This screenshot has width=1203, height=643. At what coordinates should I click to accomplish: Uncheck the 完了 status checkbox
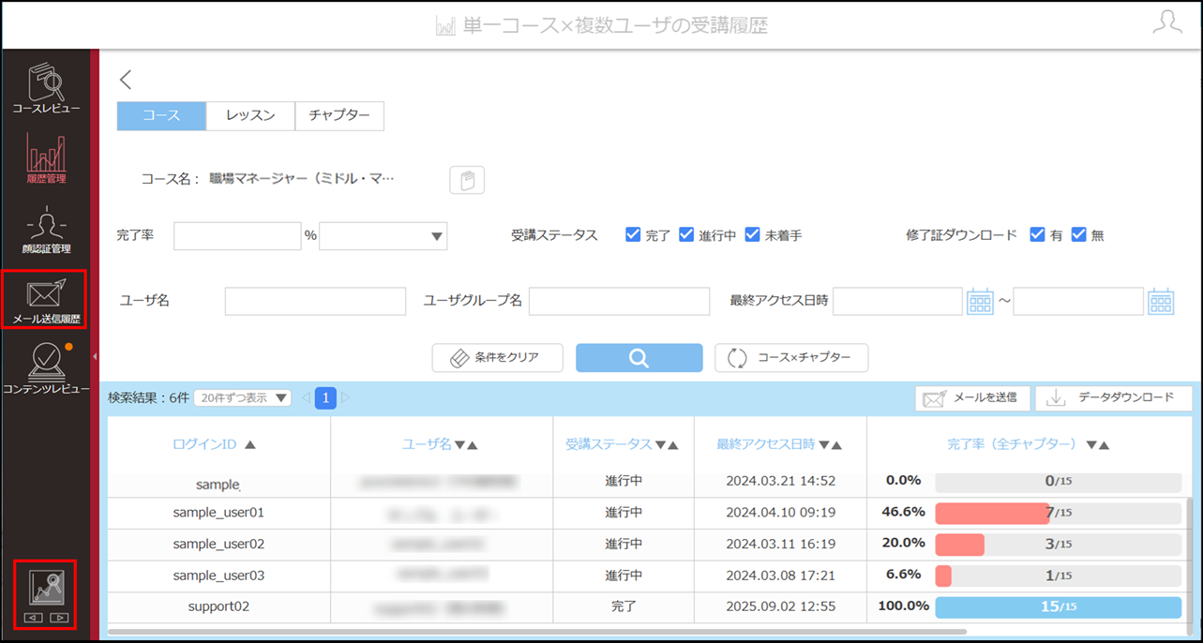point(633,235)
